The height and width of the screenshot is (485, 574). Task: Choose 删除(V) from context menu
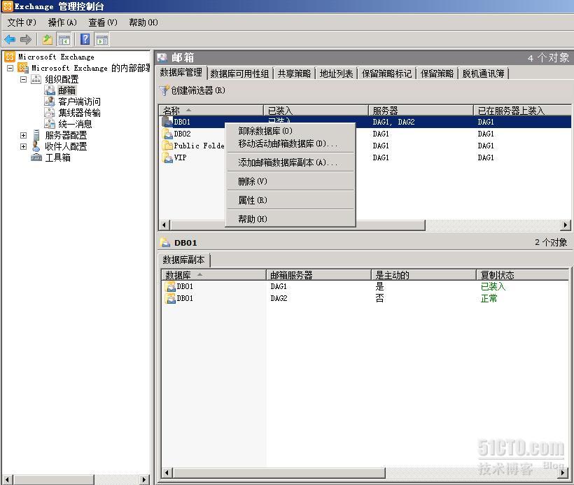pyautogui.click(x=290, y=181)
